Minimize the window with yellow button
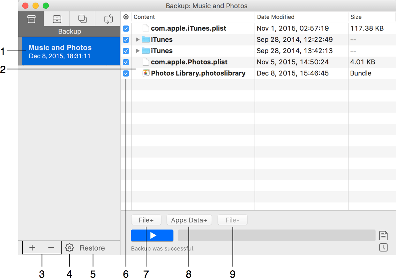This screenshot has width=396, height=278. (x=35, y=6)
